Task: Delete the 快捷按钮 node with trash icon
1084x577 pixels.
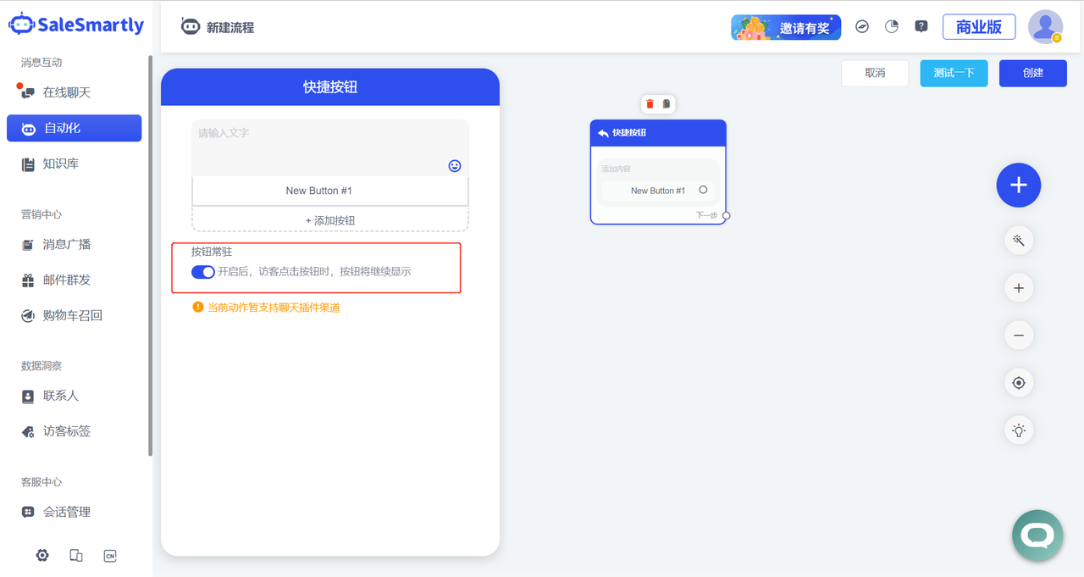Action: point(650,104)
